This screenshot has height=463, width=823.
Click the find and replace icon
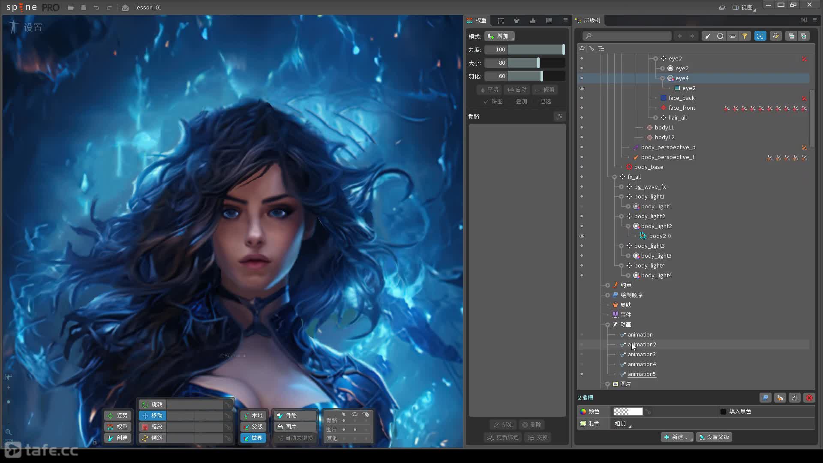coord(775,36)
